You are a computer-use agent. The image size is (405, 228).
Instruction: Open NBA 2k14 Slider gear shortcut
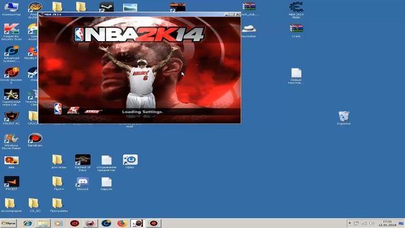pyautogui.click(x=296, y=10)
